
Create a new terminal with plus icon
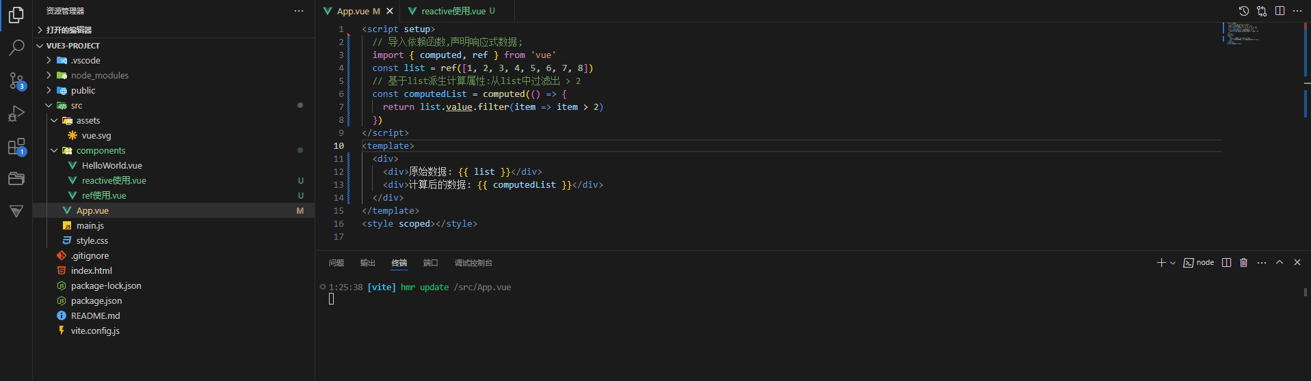click(1161, 263)
